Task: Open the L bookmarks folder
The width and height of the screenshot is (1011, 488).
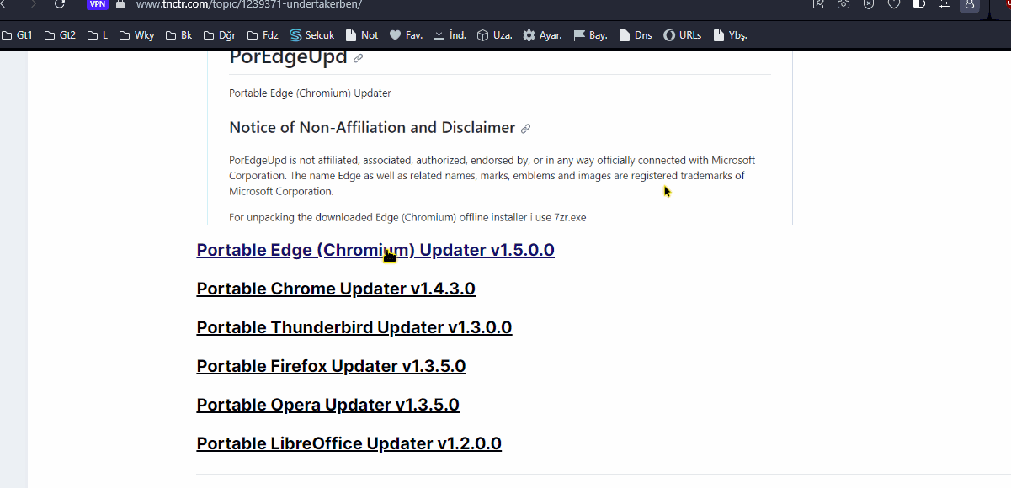Action: click(98, 35)
